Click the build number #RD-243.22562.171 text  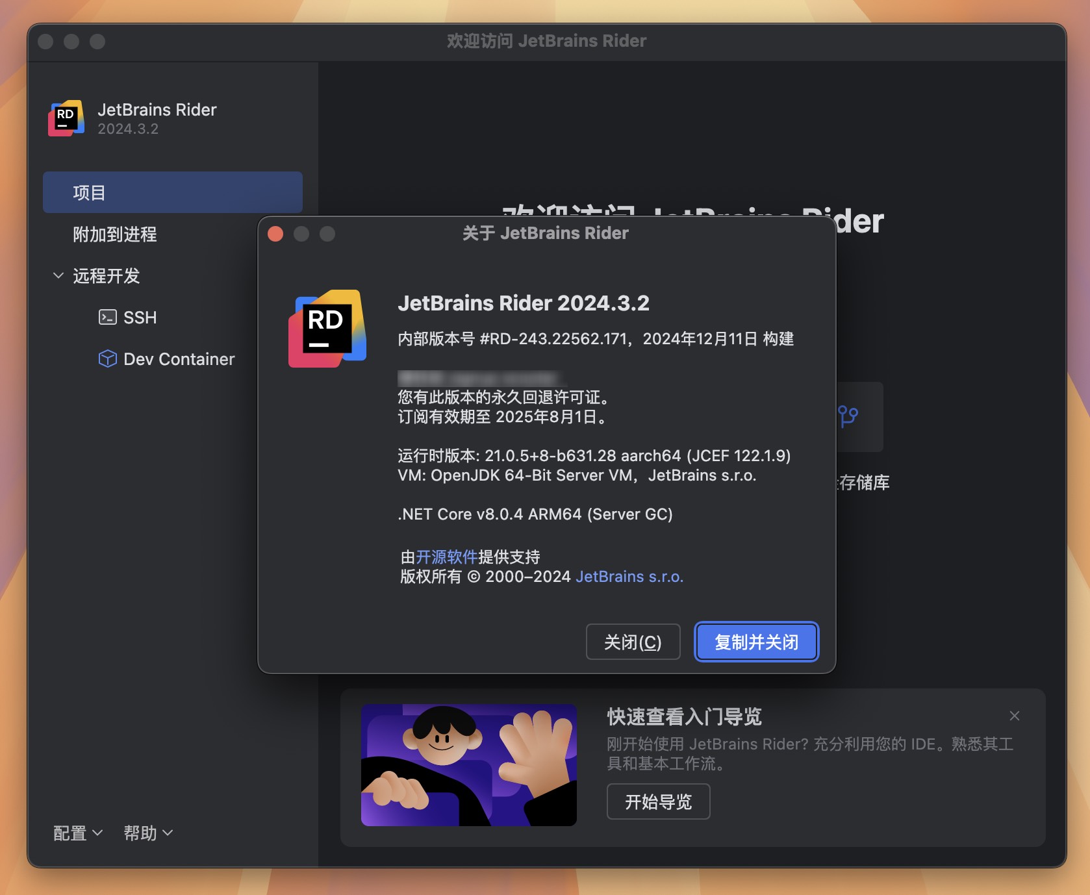tap(553, 338)
